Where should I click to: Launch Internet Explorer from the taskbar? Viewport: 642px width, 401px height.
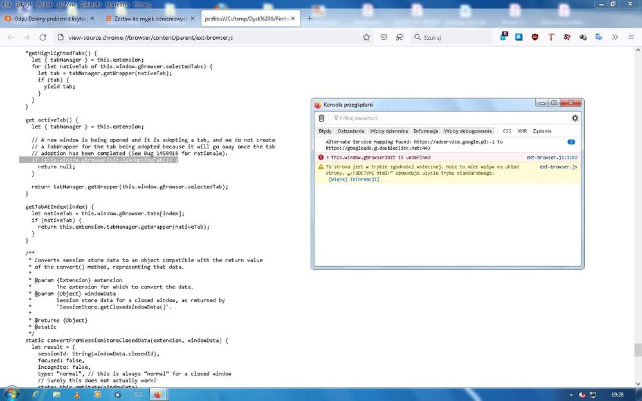(x=36, y=395)
